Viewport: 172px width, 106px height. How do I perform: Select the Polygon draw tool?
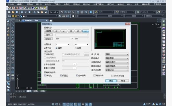coord(13,31)
